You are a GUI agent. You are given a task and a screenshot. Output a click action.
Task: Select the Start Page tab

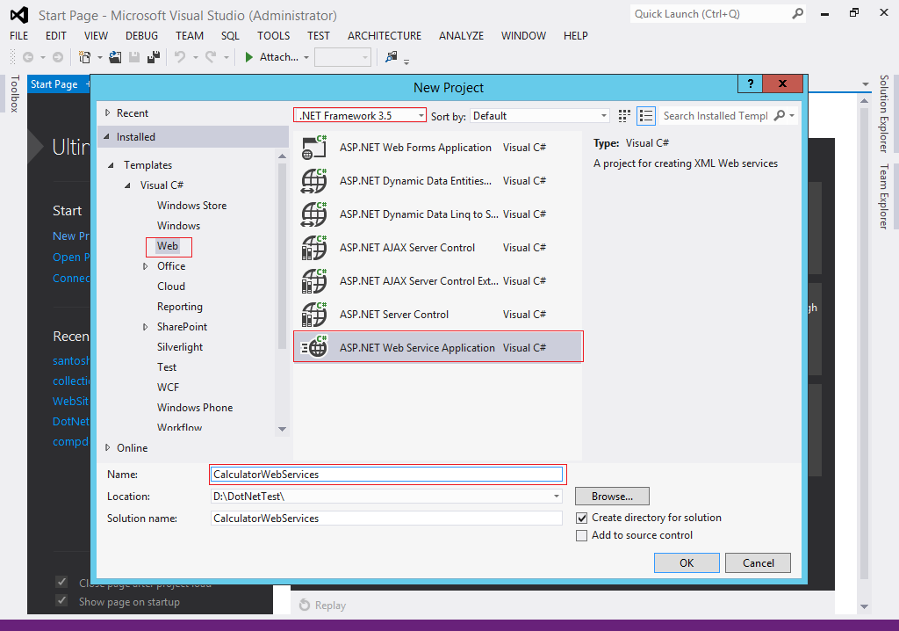[54, 84]
